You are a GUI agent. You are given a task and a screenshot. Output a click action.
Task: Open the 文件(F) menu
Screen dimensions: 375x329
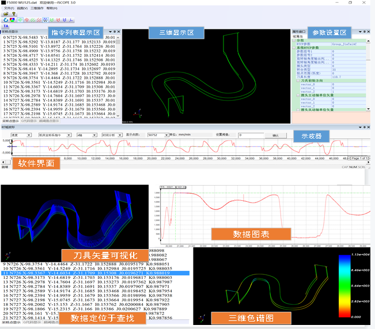click(x=7, y=9)
